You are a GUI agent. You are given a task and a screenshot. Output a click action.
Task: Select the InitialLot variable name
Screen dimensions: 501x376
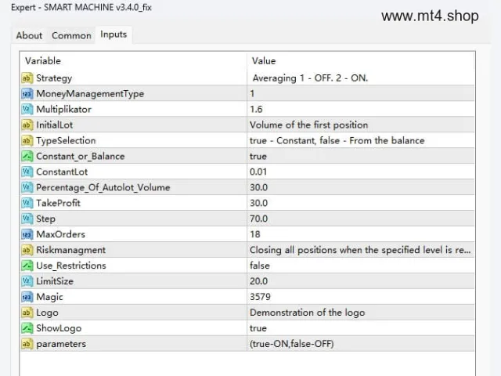coord(54,125)
